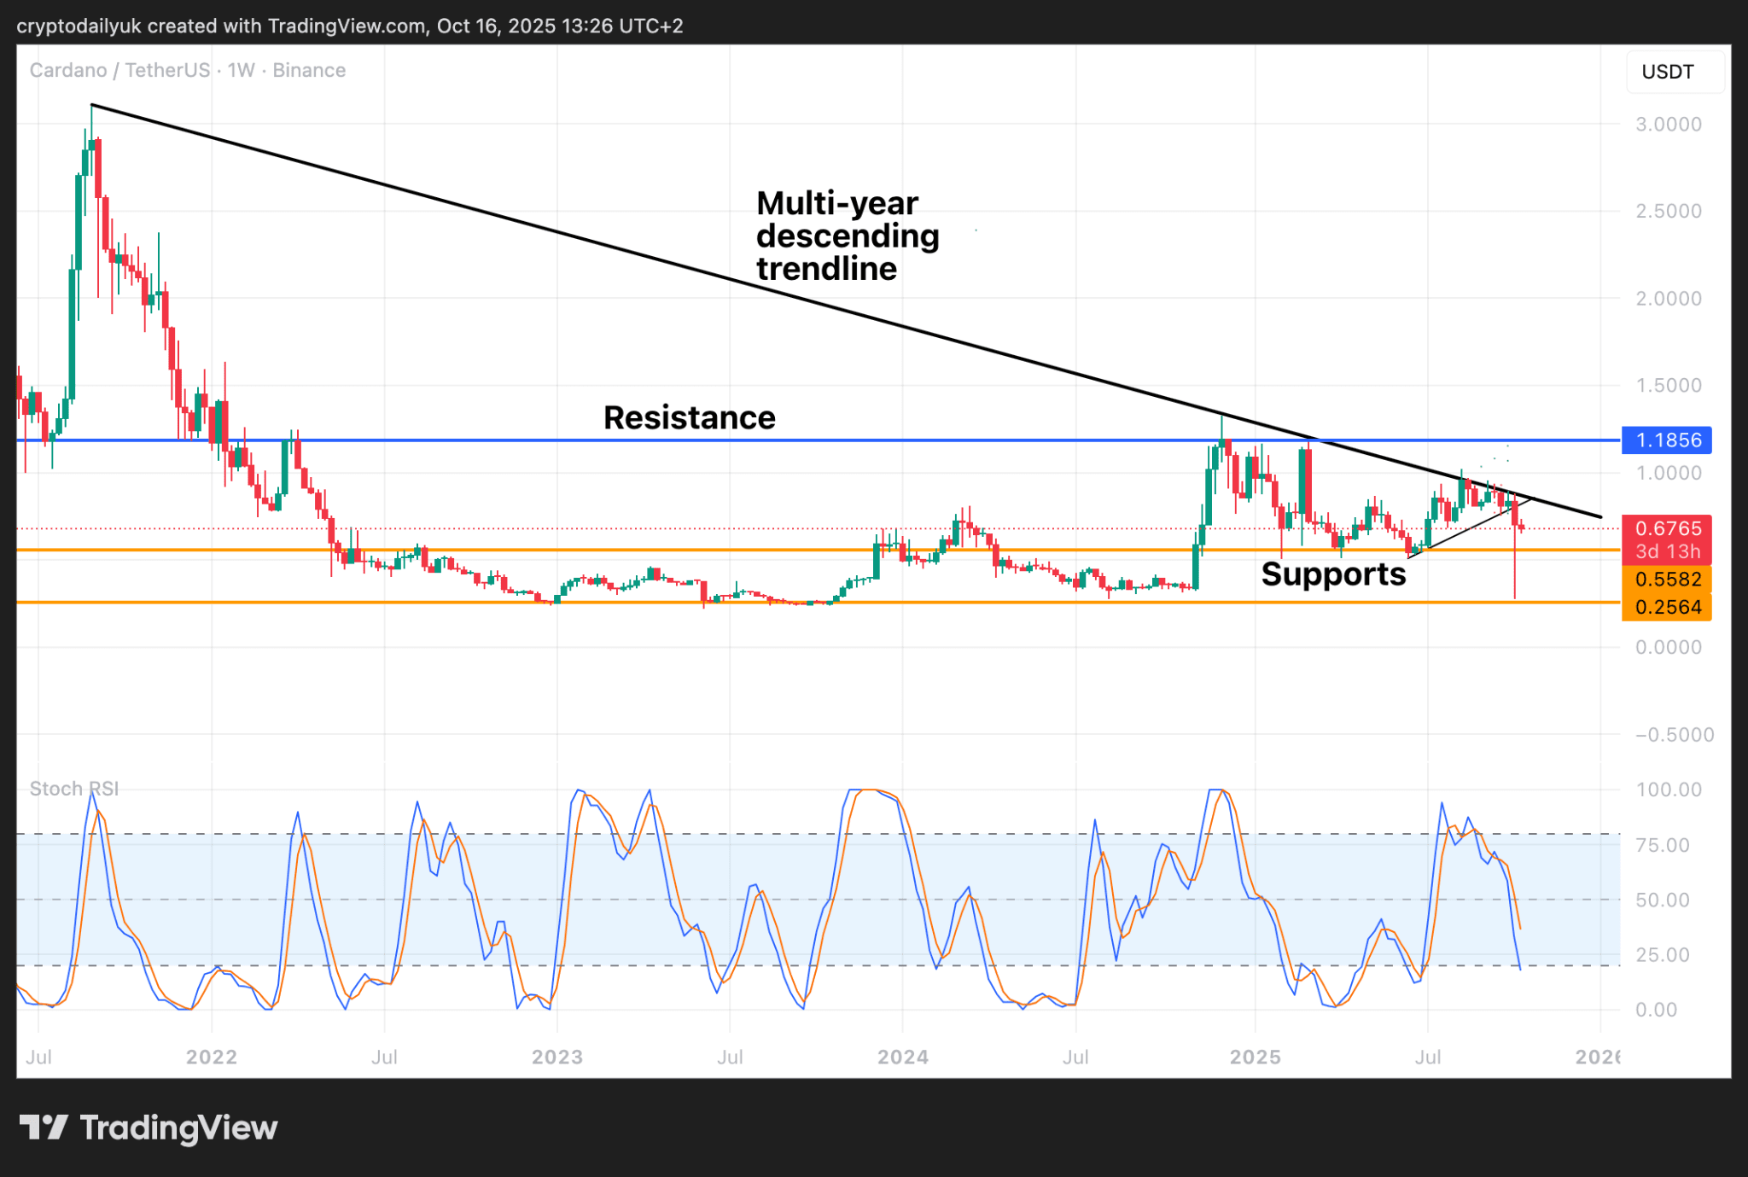1748x1177 pixels.
Task: Select the Stoch RSI indicator label
Action: pyautogui.click(x=73, y=789)
